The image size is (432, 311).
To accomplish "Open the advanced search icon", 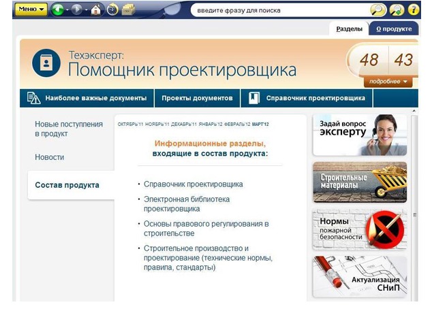I will (x=397, y=10).
